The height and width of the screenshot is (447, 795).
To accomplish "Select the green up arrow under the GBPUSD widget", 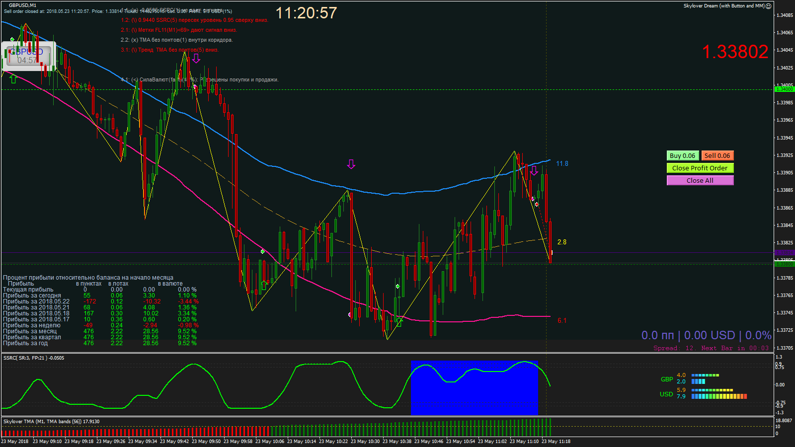I will [13, 78].
